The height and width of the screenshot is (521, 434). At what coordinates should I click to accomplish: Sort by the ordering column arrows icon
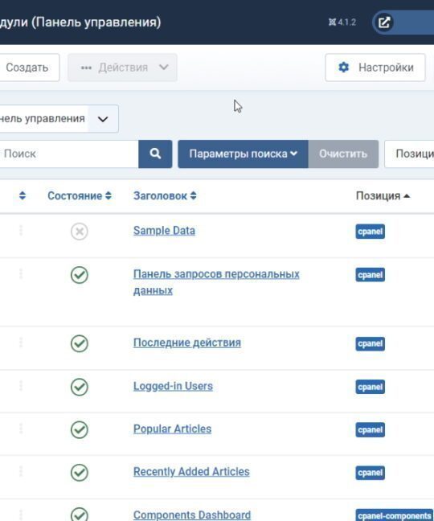[x=23, y=195]
